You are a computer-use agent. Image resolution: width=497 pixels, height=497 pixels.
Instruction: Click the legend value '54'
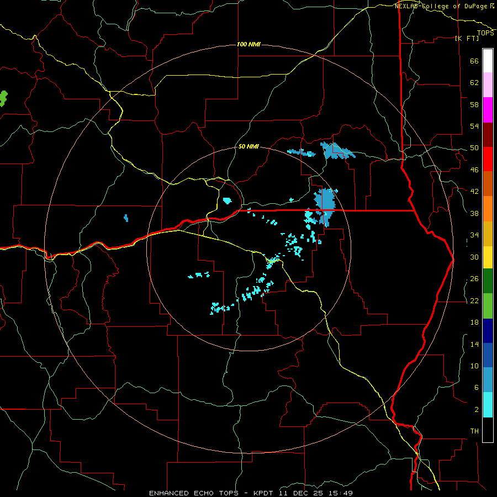click(x=474, y=126)
